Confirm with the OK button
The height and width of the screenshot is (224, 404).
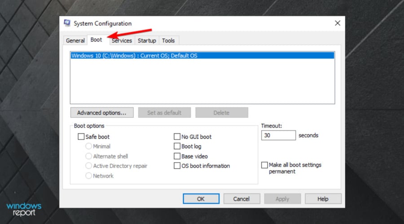click(x=201, y=199)
